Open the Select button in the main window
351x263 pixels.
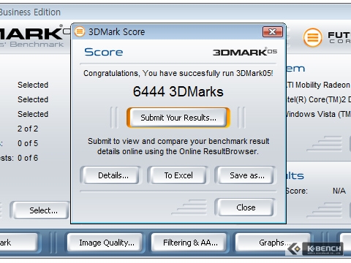[x=40, y=210]
